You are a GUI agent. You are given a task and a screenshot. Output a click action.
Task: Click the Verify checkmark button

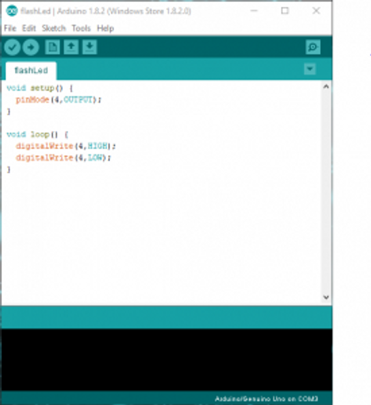(x=12, y=47)
